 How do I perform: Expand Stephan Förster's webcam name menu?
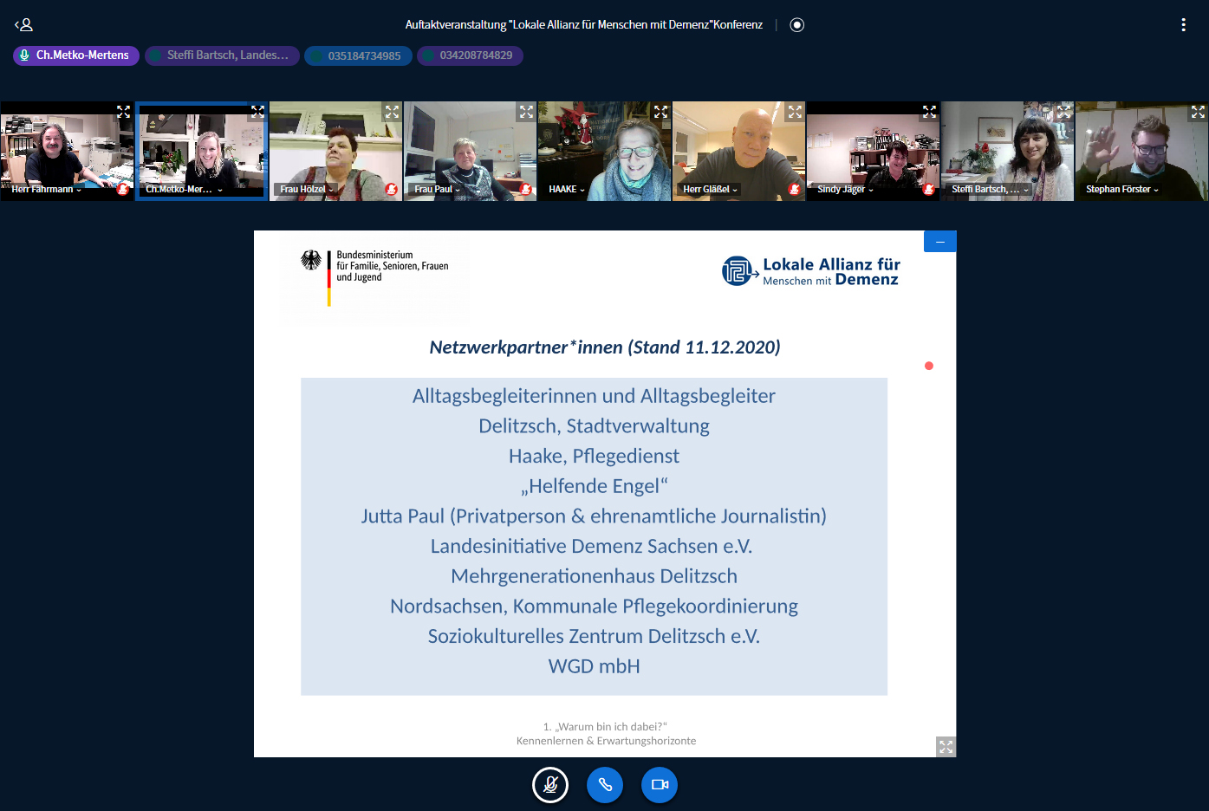1121,189
